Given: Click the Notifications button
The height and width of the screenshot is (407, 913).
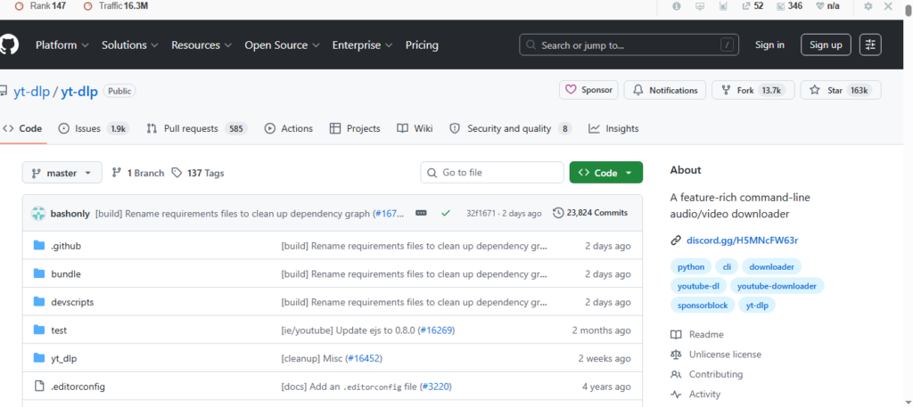Looking at the screenshot, I should pyautogui.click(x=665, y=90).
